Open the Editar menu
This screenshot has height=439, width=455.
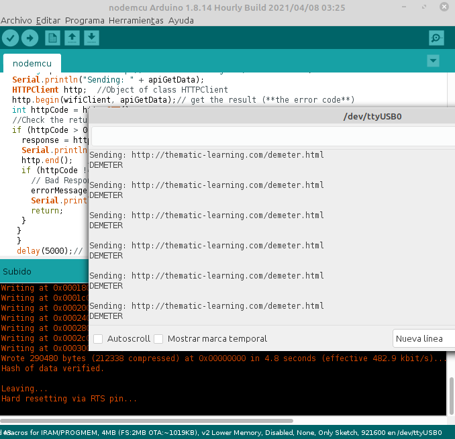coord(48,20)
